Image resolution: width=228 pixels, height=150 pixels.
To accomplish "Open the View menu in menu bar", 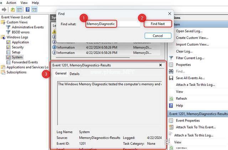I will 24,2.
